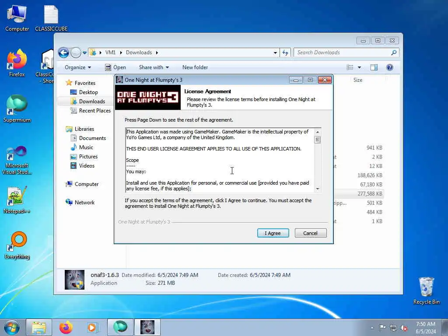Open the recent locations dropdown arrow

click(84, 53)
